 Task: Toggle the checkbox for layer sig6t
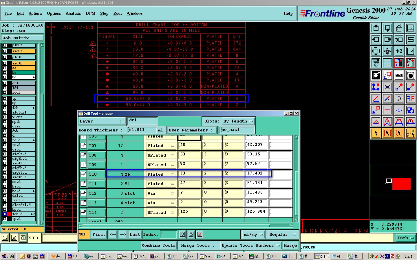click(x=5, y=51)
